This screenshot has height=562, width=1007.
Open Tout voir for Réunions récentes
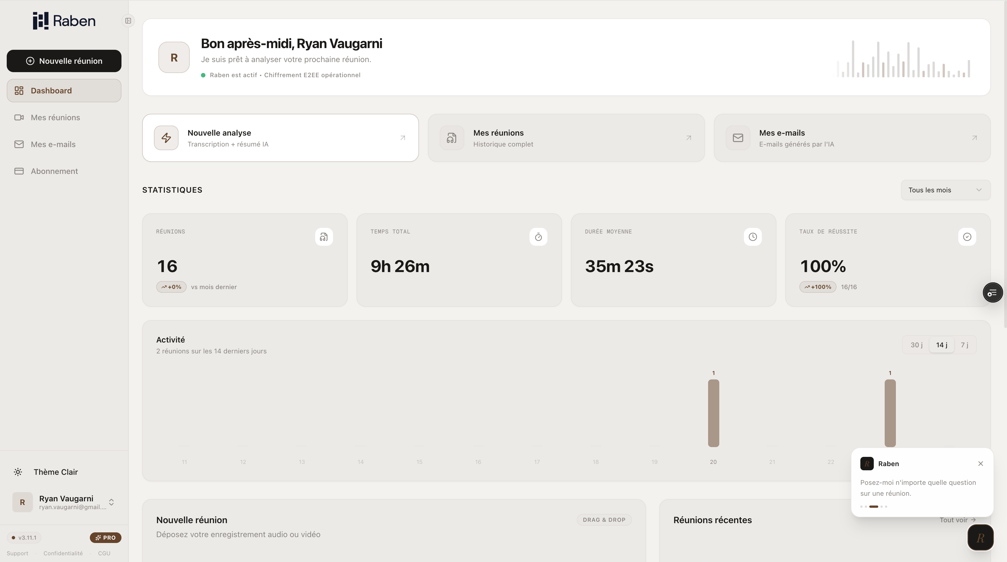pos(958,520)
